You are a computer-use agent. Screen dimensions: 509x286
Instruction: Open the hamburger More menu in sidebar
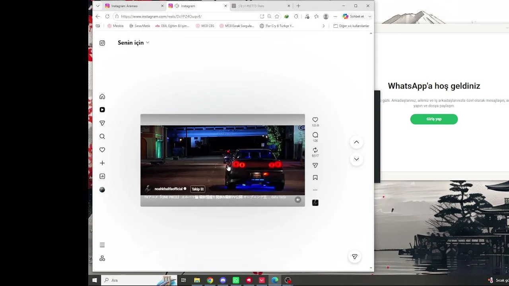(102, 245)
